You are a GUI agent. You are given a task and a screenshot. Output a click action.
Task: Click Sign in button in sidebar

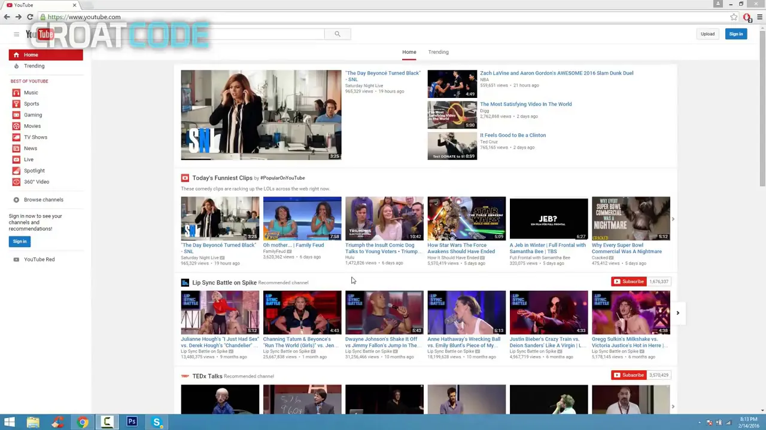(x=20, y=241)
